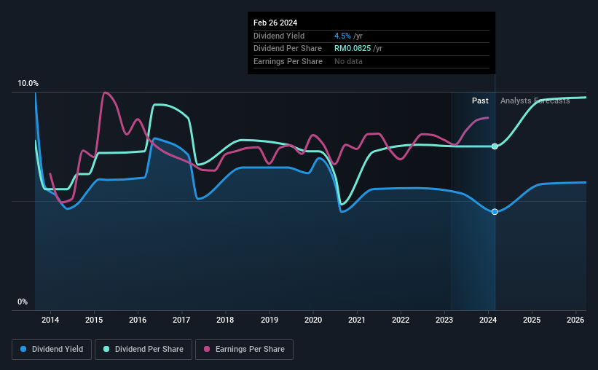Click the Earnings Per Share label in tooltip

click(288, 61)
